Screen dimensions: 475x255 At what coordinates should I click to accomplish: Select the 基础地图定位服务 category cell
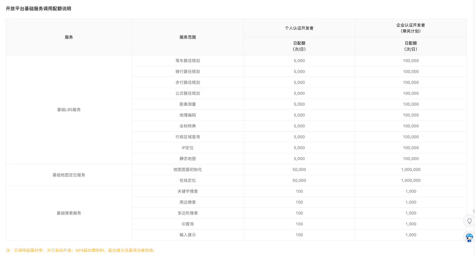click(69, 175)
